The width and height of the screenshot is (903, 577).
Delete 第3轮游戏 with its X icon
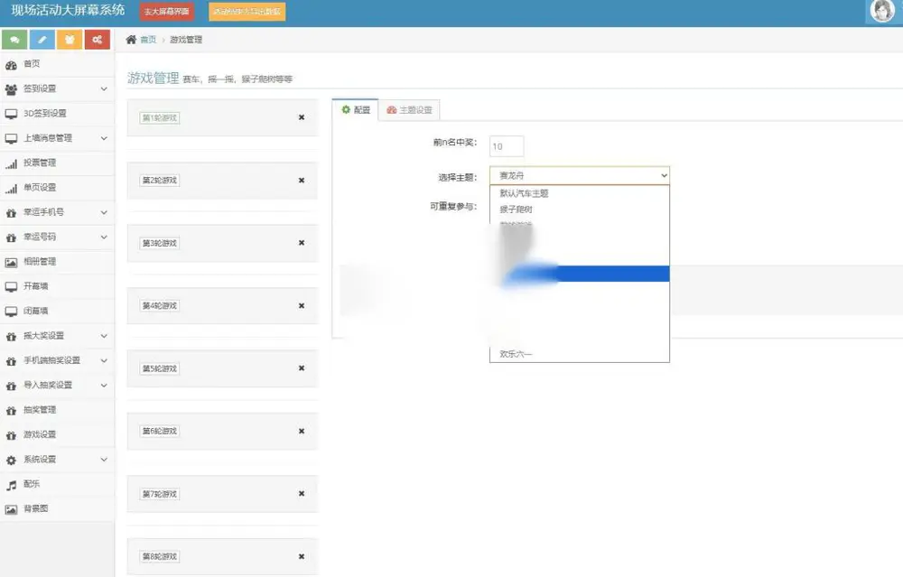302,243
